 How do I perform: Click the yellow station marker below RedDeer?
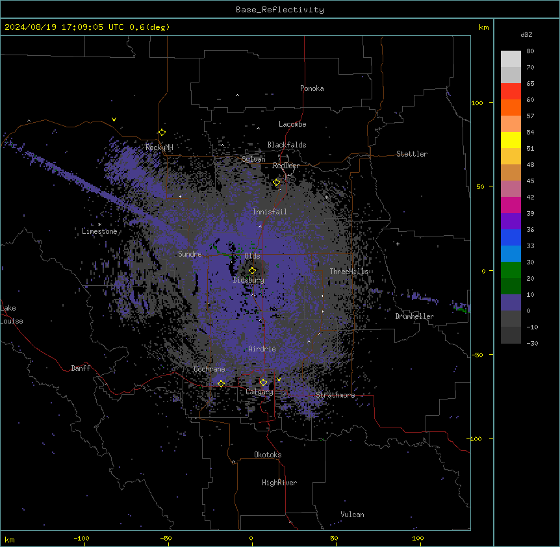click(277, 183)
